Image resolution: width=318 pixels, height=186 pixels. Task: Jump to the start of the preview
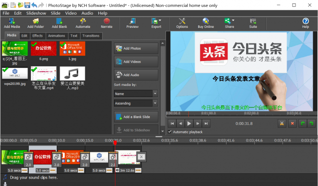point(172,124)
